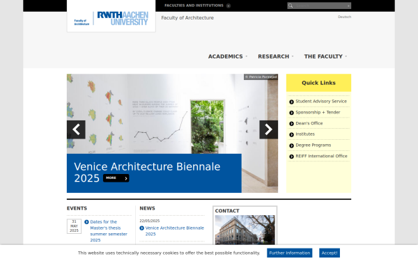Click Faculties and Institutions label
418x261 pixels.
pyautogui.click(x=194, y=6)
